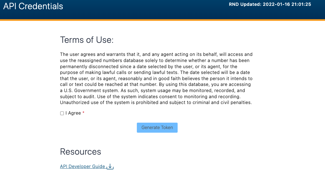Click the Generate Token button
This screenshot has width=325, height=178.
point(157,128)
